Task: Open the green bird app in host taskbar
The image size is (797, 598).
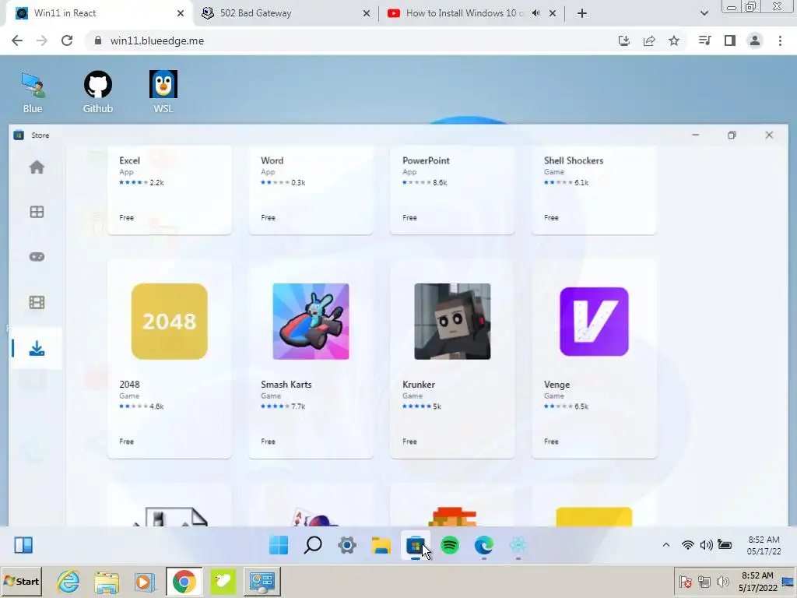Action: (x=223, y=581)
